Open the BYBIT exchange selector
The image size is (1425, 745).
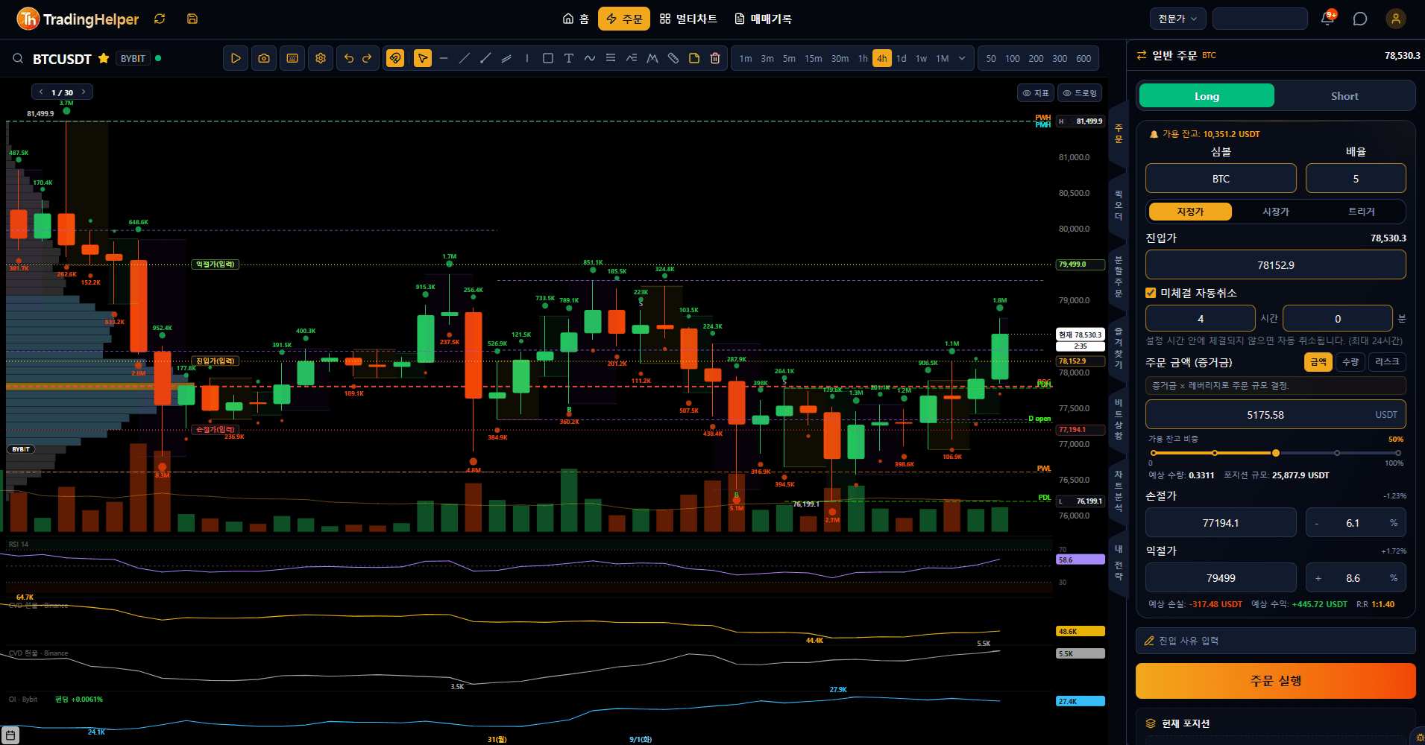pyautogui.click(x=133, y=58)
